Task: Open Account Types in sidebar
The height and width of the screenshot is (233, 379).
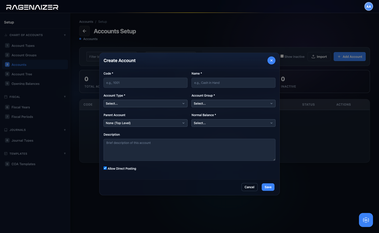Action: [x=35, y=46]
